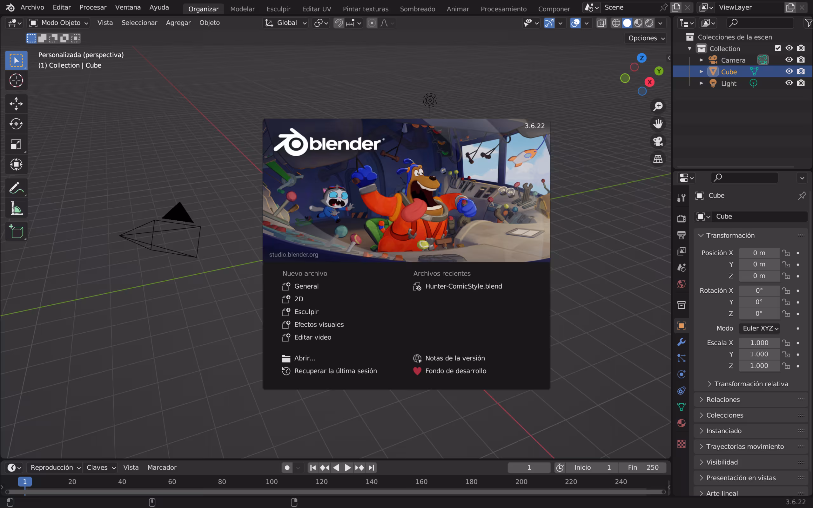Select the Add Cube tool
This screenshot has width=813, height=508.
tap(16, 231)
